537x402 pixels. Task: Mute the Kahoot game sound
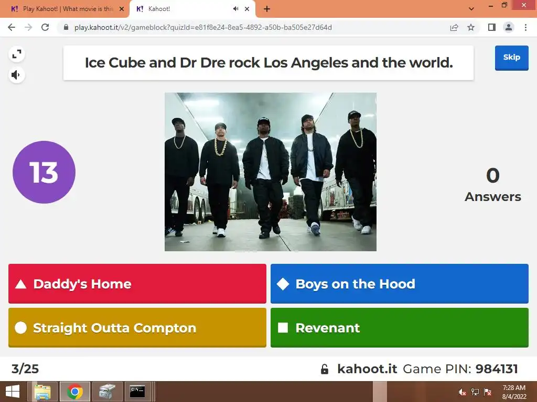(x=16, y=75)
